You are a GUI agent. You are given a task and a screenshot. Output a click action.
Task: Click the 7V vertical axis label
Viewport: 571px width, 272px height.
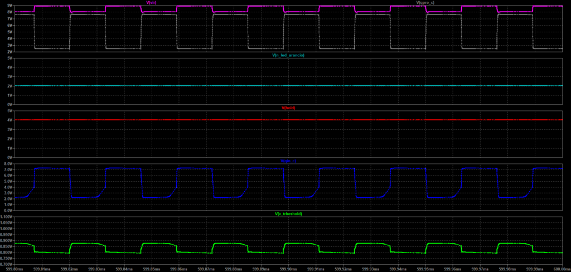pos(10,18)
